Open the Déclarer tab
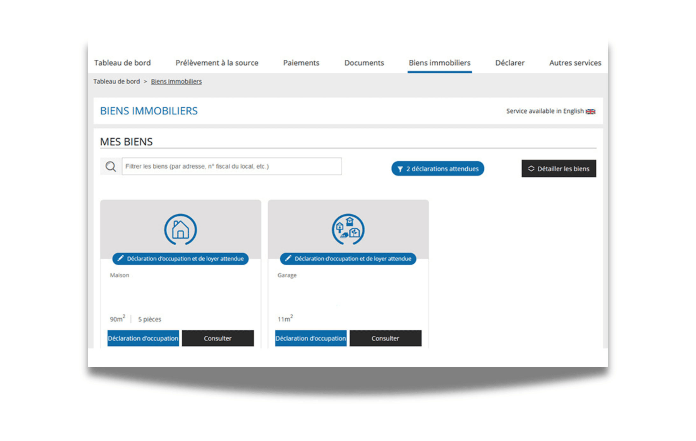Viewport: 696px width, 441px height. pyautogui.click(x=510, y=63)
